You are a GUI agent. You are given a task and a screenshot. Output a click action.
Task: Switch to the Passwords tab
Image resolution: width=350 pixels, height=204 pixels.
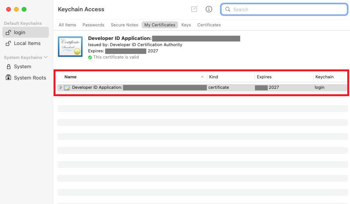[x=93, y=25]
